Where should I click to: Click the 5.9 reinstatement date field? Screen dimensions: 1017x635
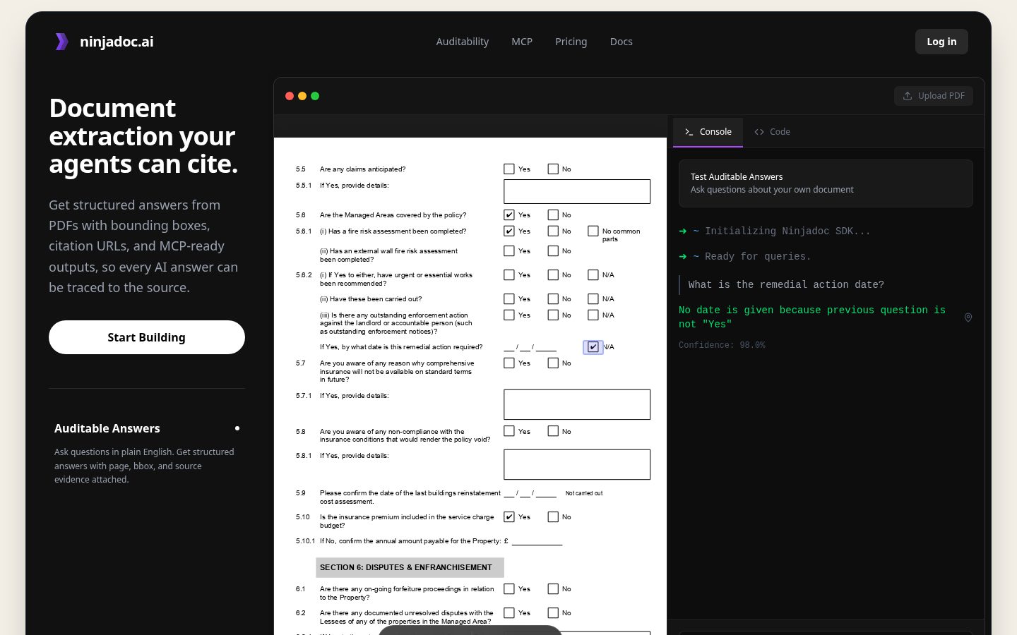pos(530,494)
